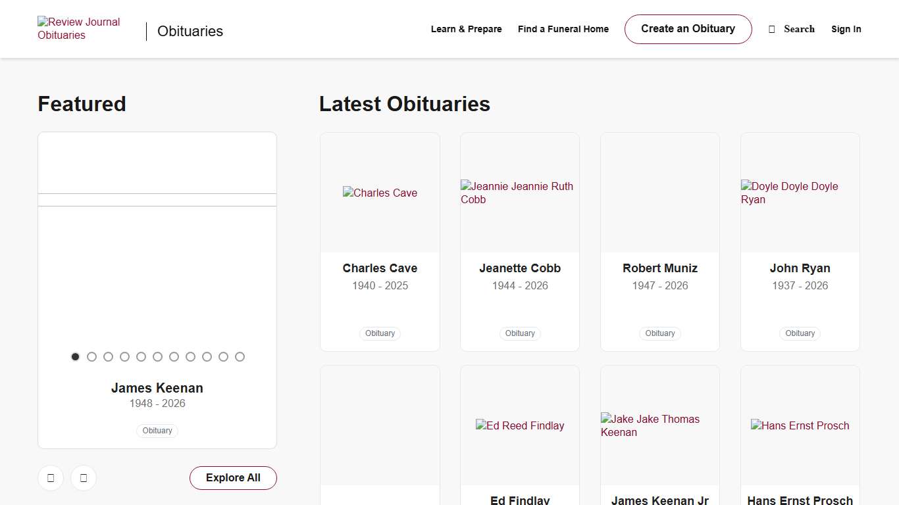The width and height of the screenshot is (899, 505).
Task: Open the Review Journal Obituaries logo
Action: point(79,28)
